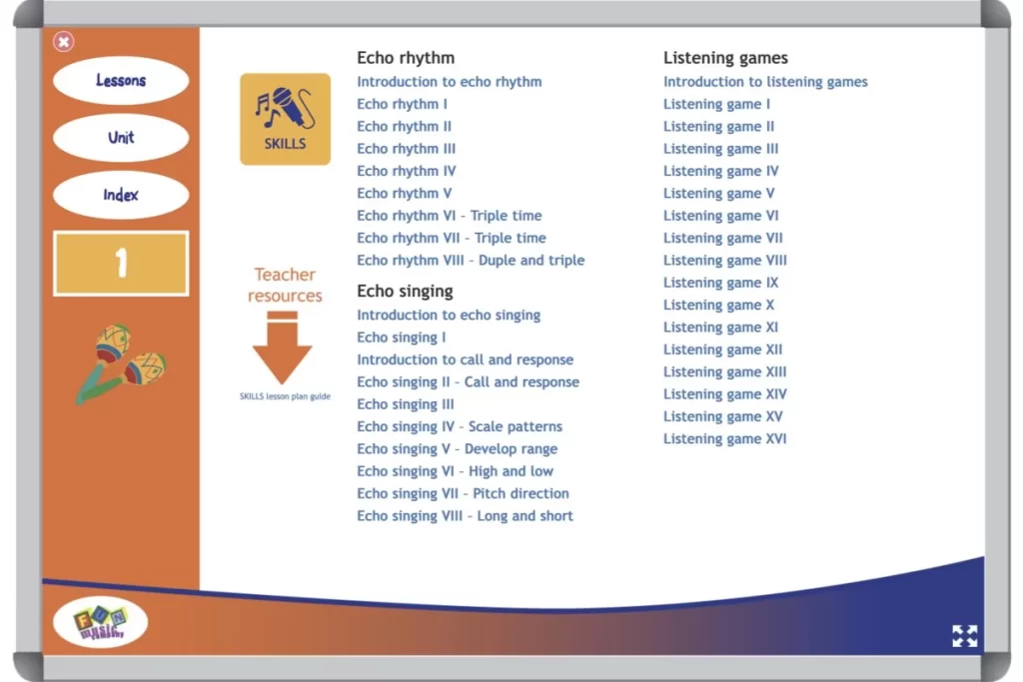1023x682 pixels.
Task: Open Introduction to call and response
Action: [465, 359]
